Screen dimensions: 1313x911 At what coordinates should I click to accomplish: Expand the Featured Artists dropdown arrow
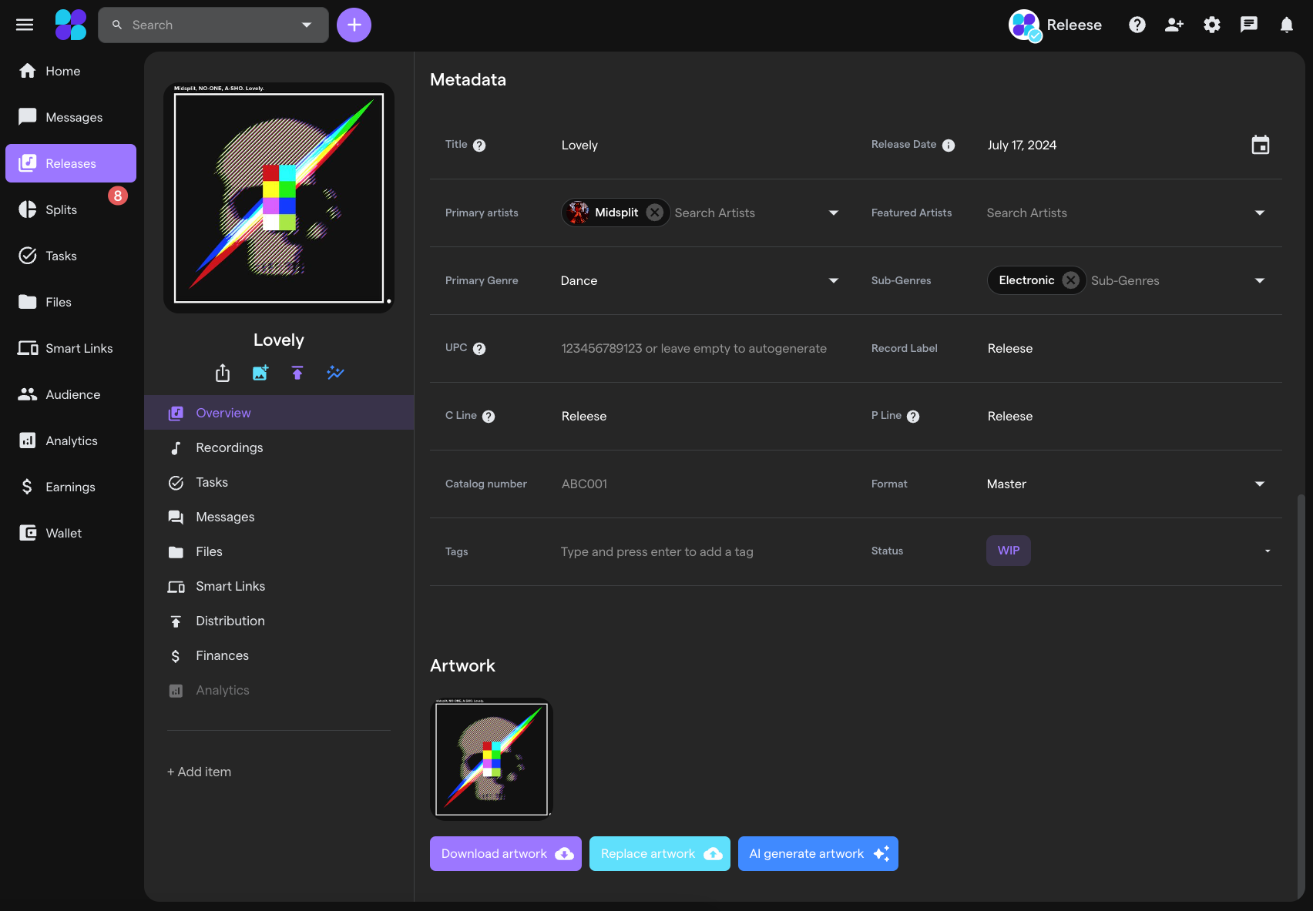[x=1260, y=213]
